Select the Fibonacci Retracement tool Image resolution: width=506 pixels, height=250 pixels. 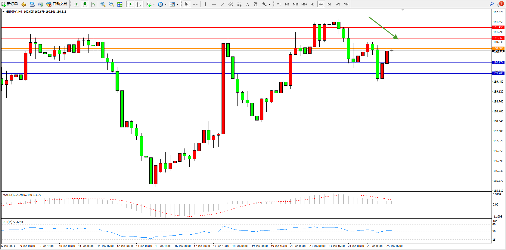point(239,4)
